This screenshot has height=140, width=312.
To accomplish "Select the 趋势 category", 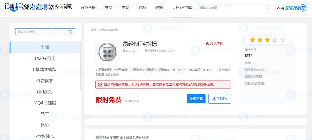I will coord(45,125).
